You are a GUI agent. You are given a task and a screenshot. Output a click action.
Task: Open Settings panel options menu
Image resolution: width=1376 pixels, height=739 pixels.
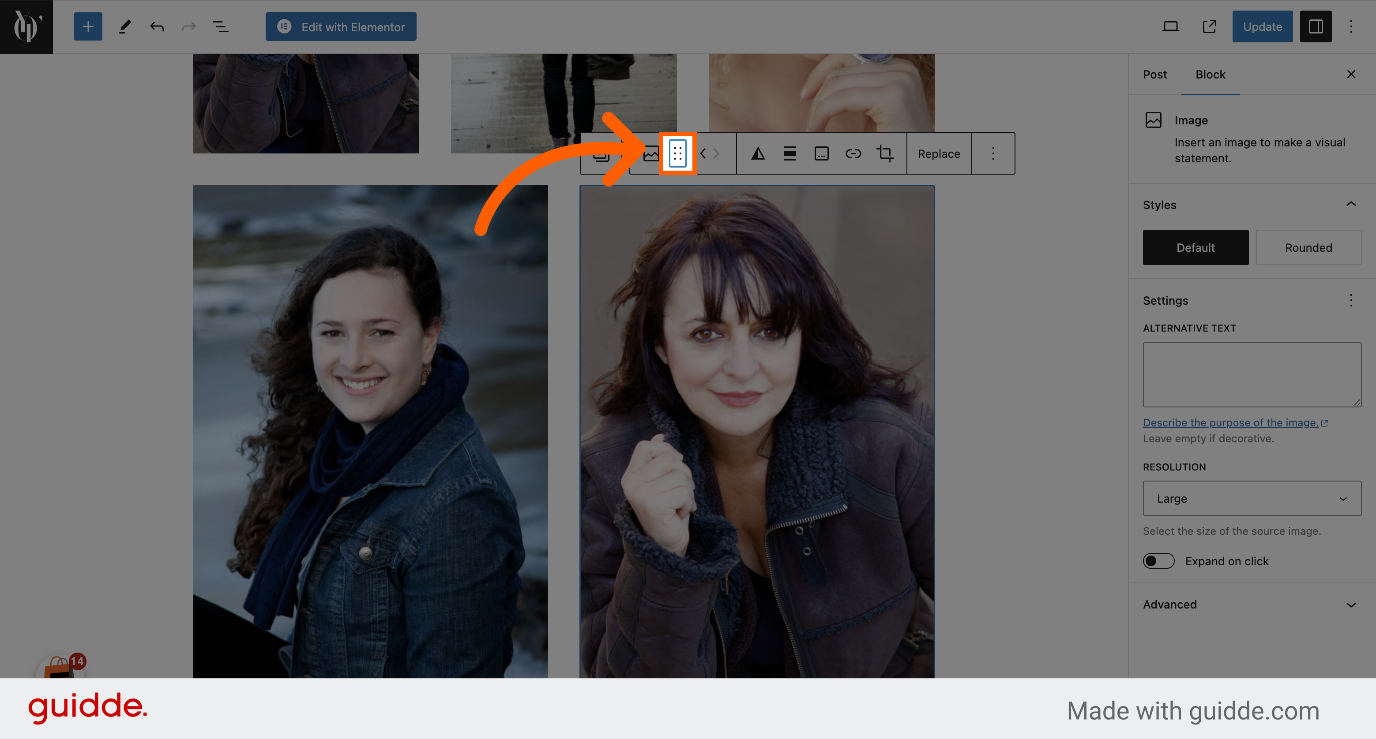point(1351,300)
